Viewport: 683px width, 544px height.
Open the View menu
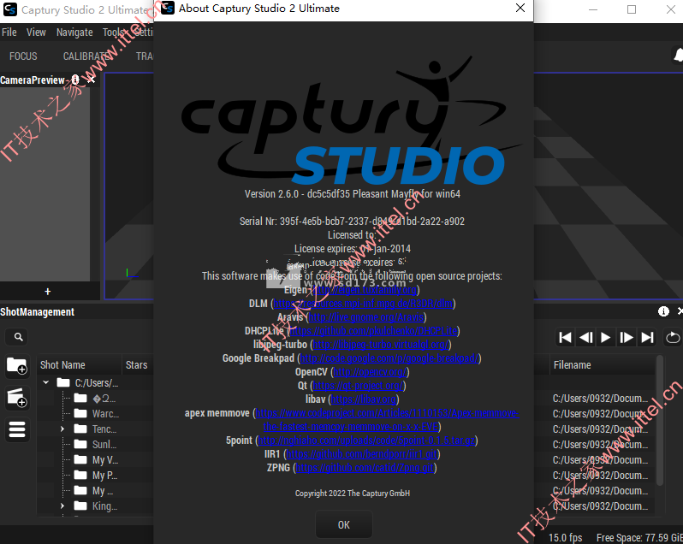(x=36, y=33)
